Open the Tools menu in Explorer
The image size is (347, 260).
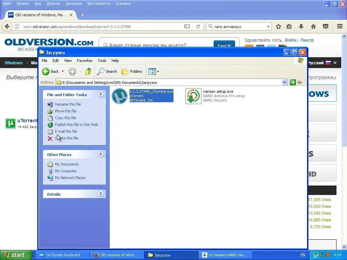[x=102, y=61]
